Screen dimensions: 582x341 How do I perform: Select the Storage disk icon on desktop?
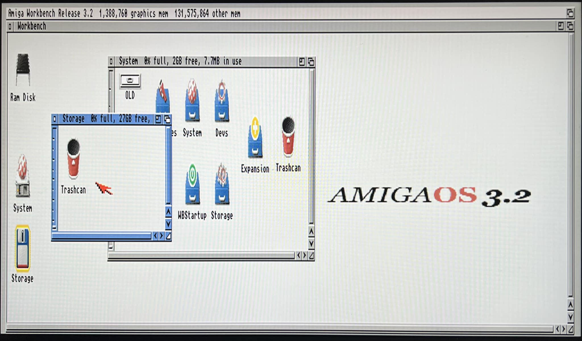click(22, 248)
